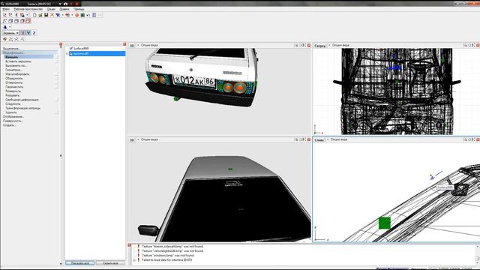
Task: Expand the Выделение command group
Action: (11, 49)
